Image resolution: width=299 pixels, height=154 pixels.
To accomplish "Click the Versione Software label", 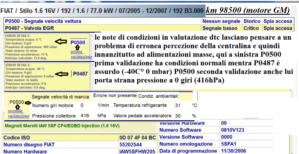I will [181, 137].
